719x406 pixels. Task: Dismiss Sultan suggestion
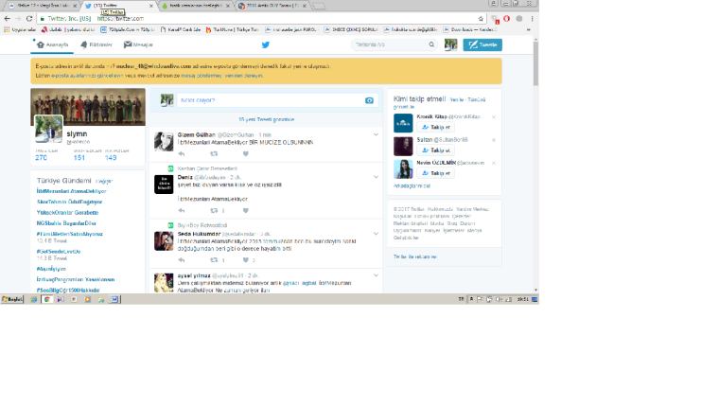coord(494,140)
